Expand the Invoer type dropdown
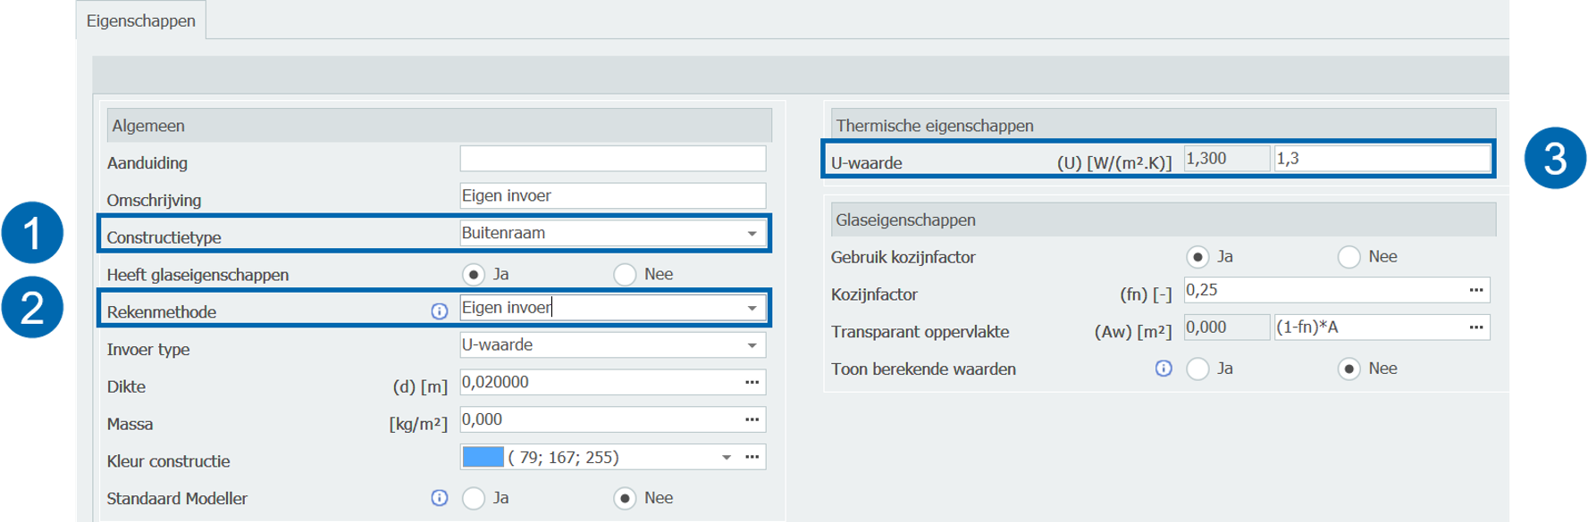Viewport: 1588px width, 522px height. point(752,345)
